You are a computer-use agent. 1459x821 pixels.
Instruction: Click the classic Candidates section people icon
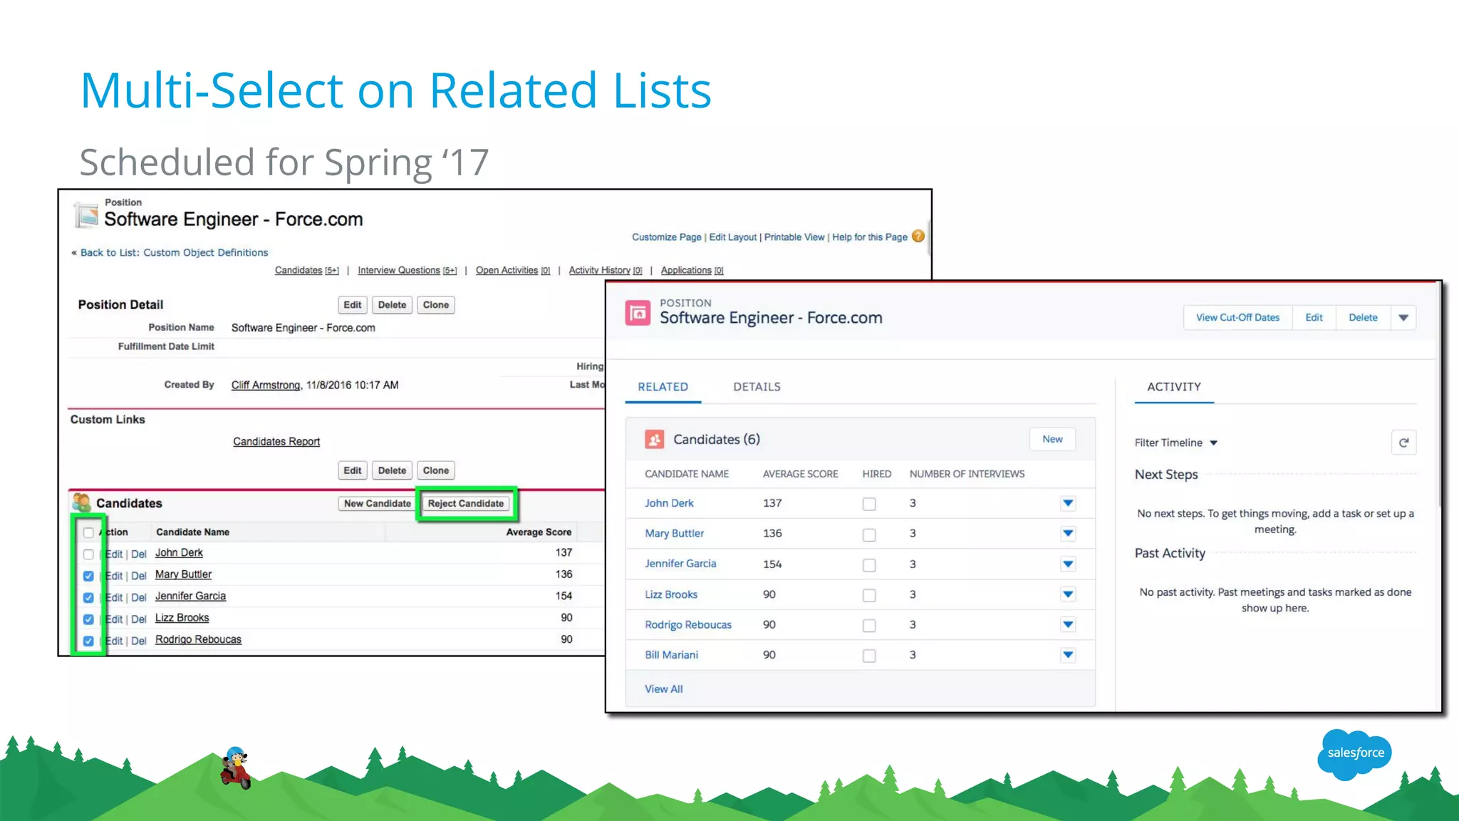(x=82, y=502)
